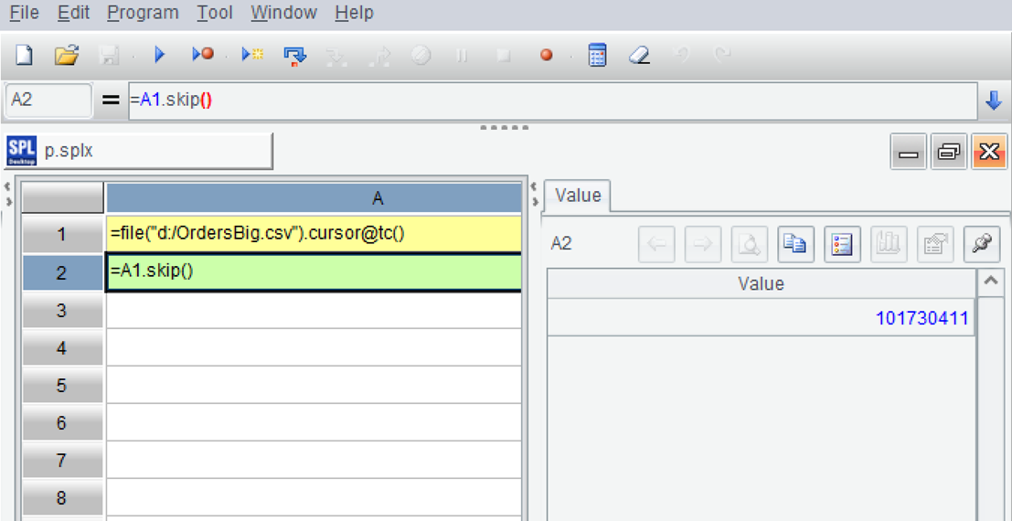Viewport: 1012px width, 521px height.
Task: Close the p.splx document window
Action: tap(989, 153)
